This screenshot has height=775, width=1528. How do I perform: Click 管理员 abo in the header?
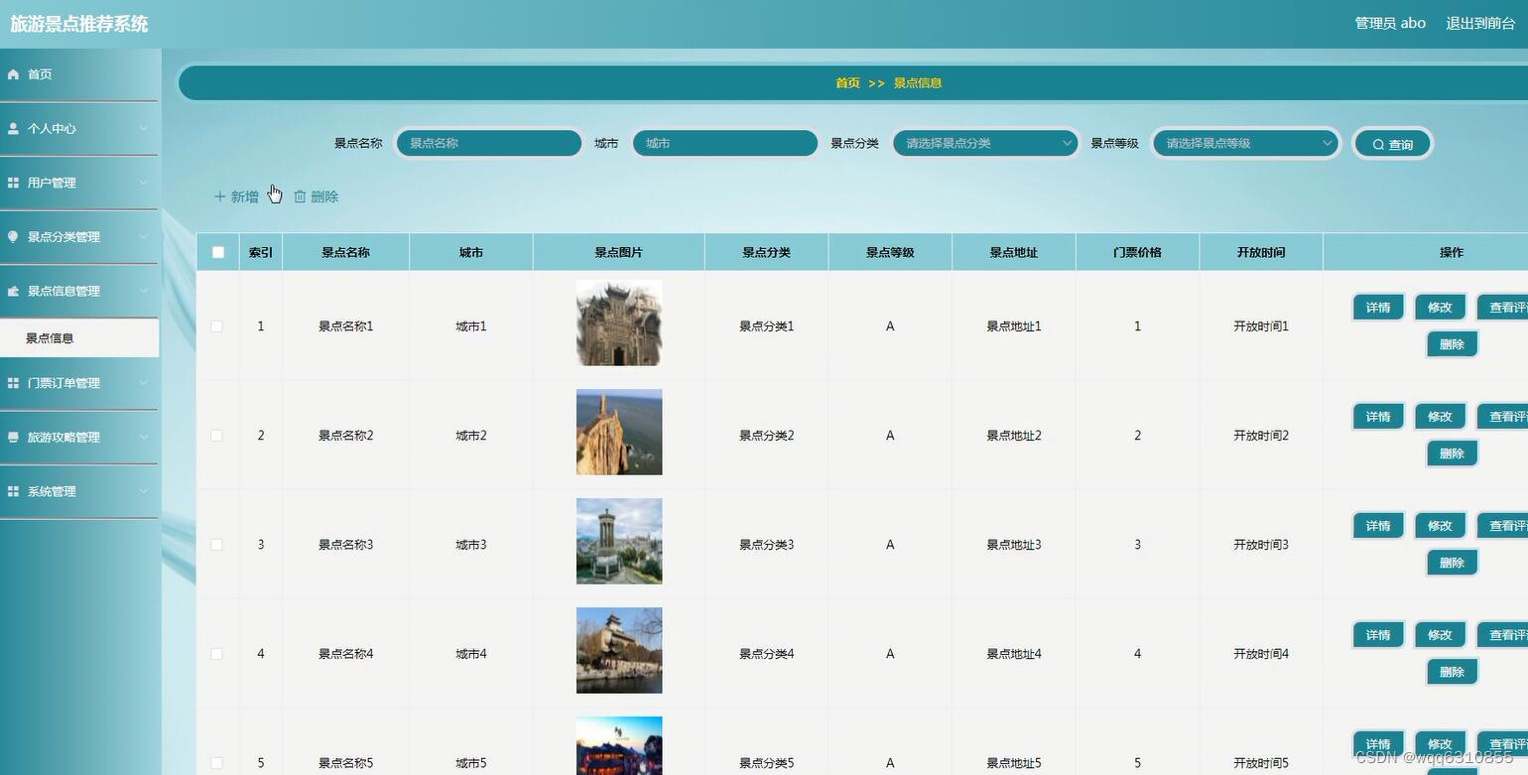pyautogui.click(x=1390, y=23)
